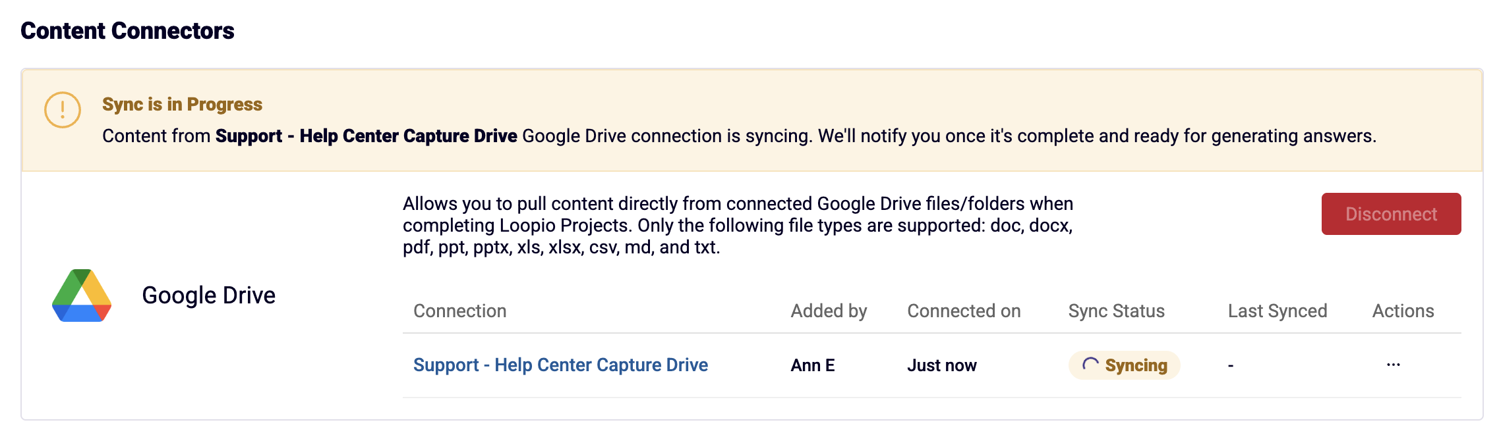Click the warning exclamation icon in banner
The width and height of the screenshot is (1499, 437).
click(63, 110)
